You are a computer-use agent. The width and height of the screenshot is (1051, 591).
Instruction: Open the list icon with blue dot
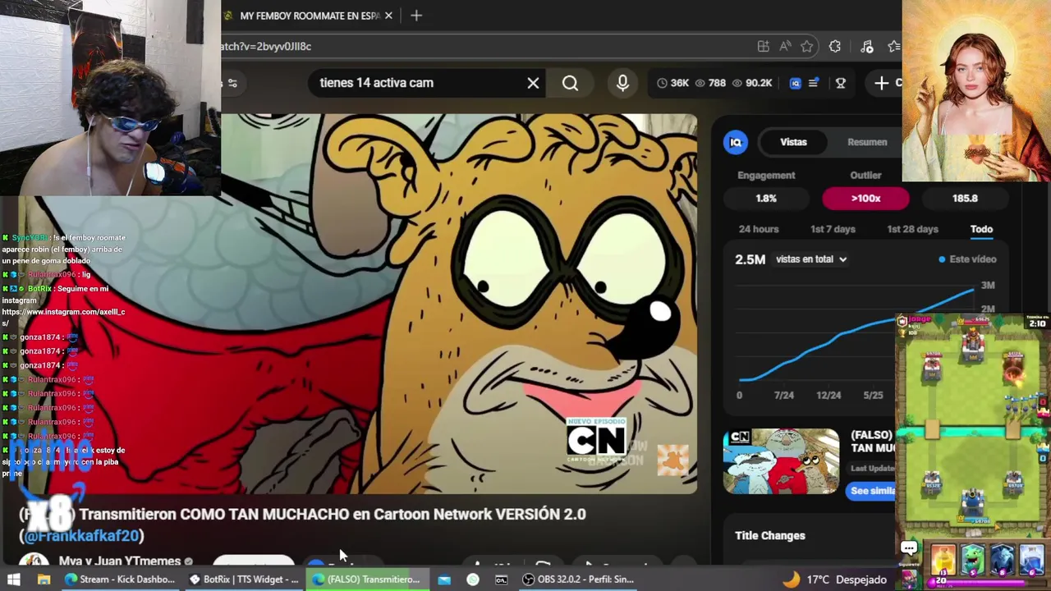click(814, 83)
